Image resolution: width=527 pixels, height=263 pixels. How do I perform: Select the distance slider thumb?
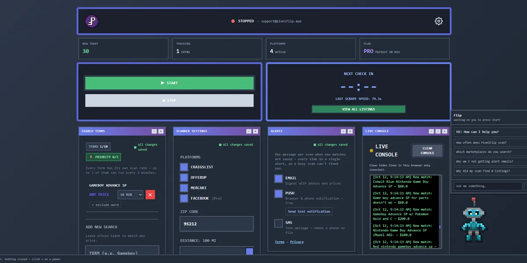(249, 252)
